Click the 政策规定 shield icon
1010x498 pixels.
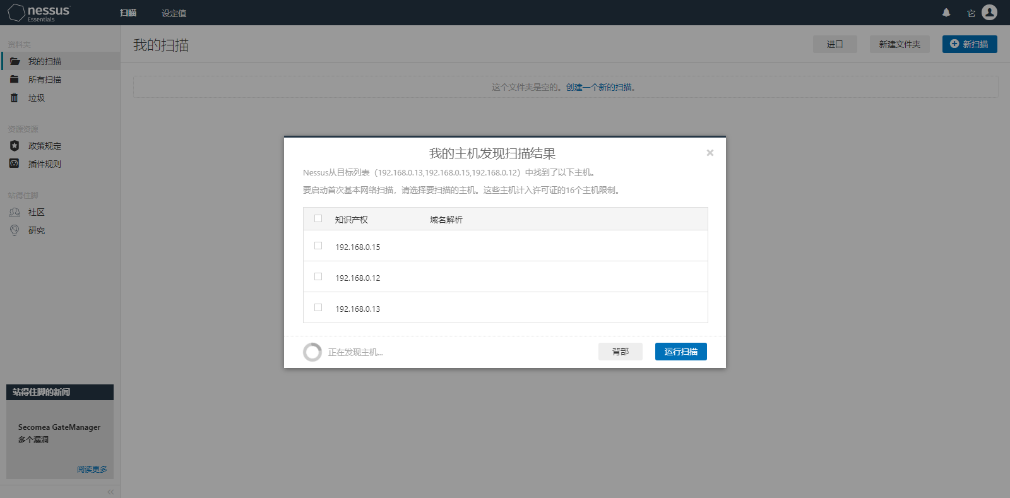(15, 146)
